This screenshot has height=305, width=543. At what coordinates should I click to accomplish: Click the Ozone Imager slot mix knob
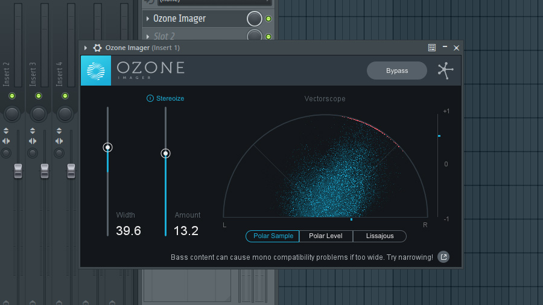pos(255,19)
